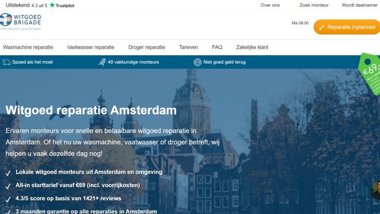This screenshot has height=214, width=380.
Task: Click the 'Niet goed geld terug' text
Action: [x=224, y=62]
